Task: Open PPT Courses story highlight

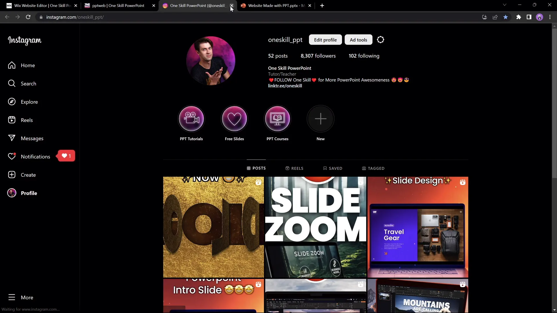Action: click(277, 119)
